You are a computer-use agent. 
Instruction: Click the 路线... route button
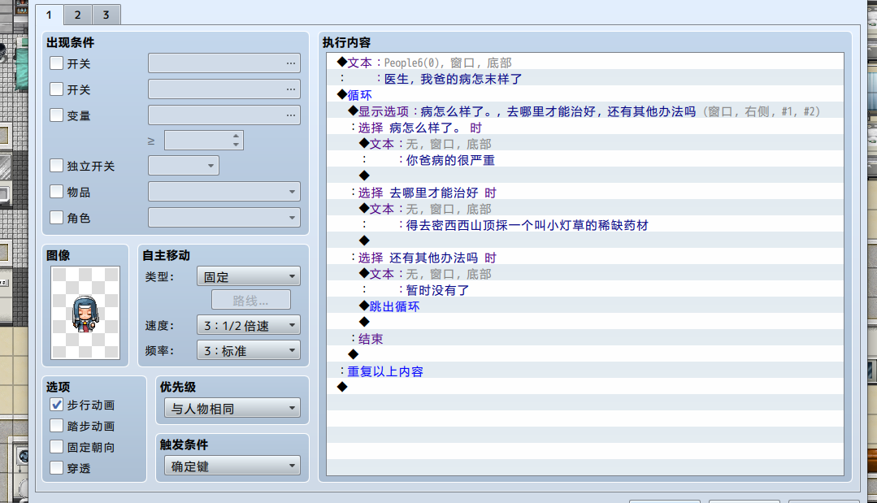(x=251, y=300)
